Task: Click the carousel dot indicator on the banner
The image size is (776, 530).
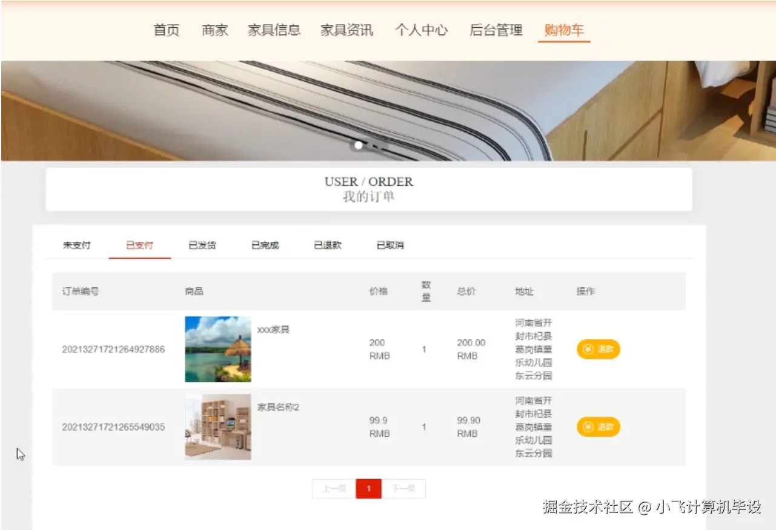Action: pos(358,145)
